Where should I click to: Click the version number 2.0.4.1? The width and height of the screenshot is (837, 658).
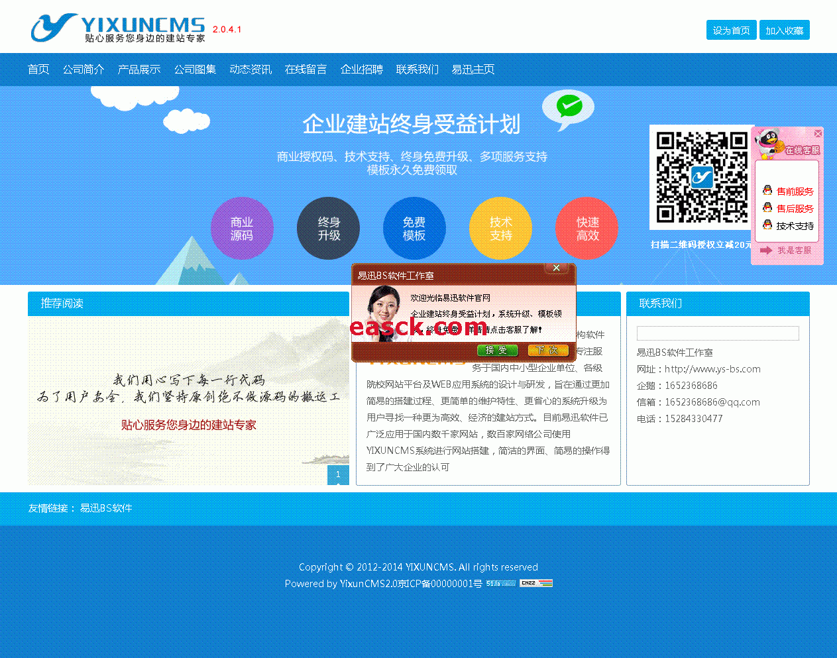coord(227,30)
